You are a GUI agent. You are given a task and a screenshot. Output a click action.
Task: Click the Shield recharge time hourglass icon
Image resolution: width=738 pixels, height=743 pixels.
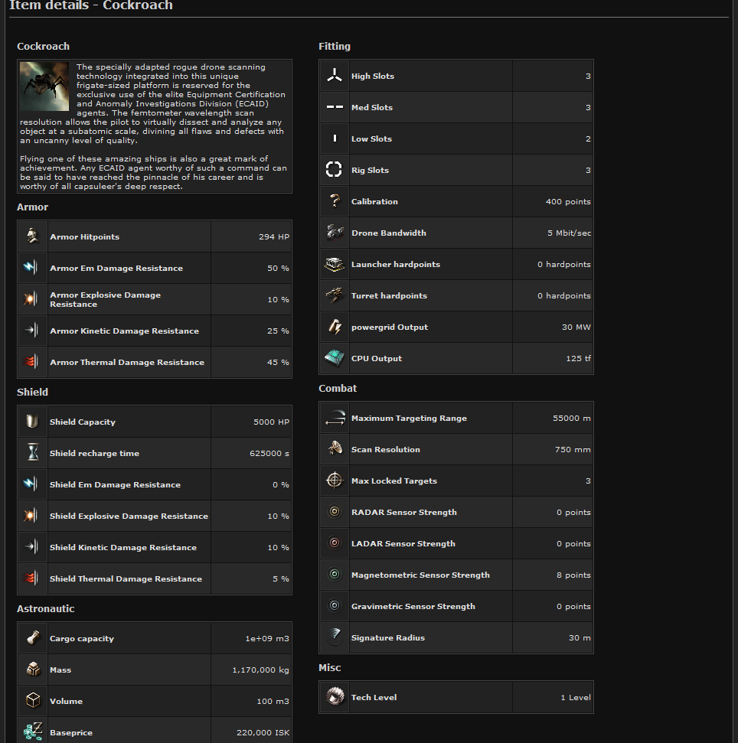32,453
